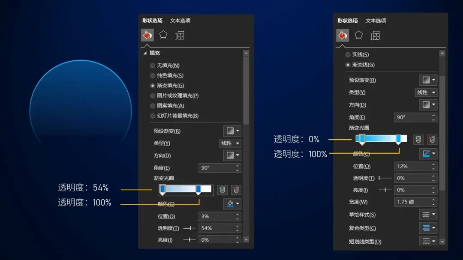
Task: Remove gradient stop in left panel
Action: point(236,190)
